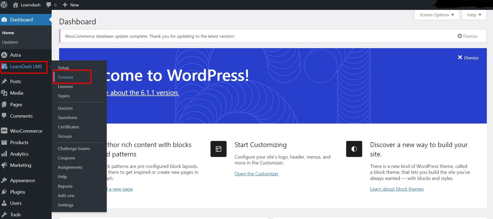The width and height of the screenshot is (493, 219).
Task: Open the comments bubble icon in the admin bar
Action: (49, 5)
